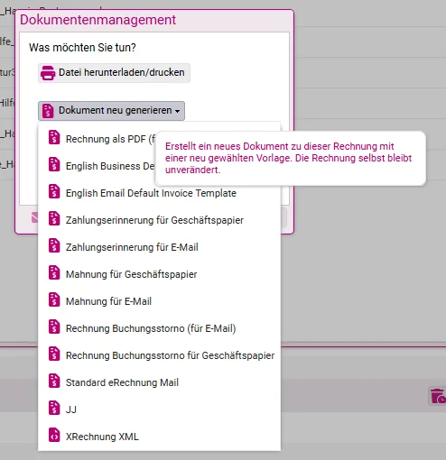Click the printer icon beside Datei herunterladen
The width and height of the screenshot is (446, 460).
(x=48, y=73)
